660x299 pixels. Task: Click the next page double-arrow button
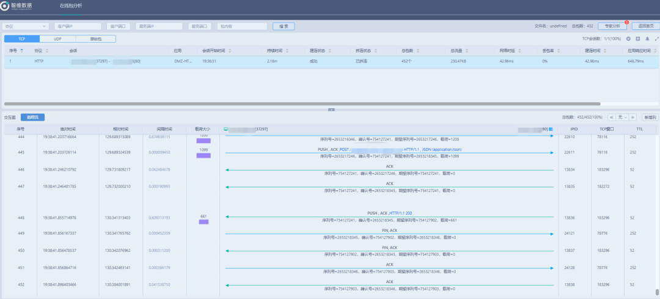tap(632, 117)
